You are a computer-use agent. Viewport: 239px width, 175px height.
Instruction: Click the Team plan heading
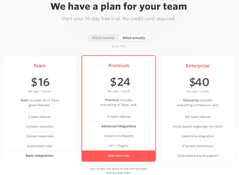(x=39, y=66)
